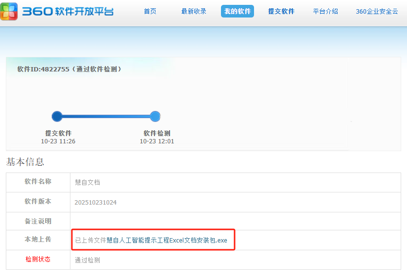Click the 软件检测 step label under progress
407x277 pixels.
pos(157,133)
